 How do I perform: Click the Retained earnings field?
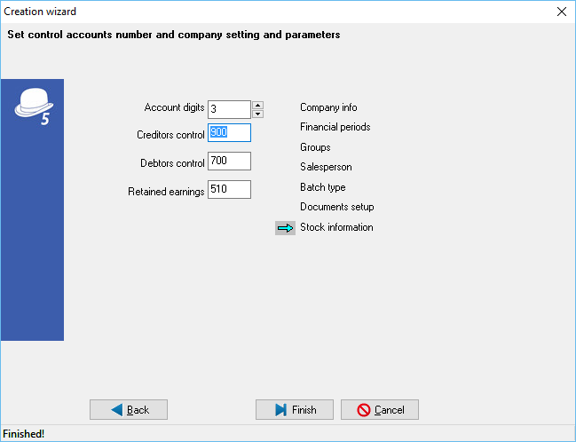tap(229, 190)
